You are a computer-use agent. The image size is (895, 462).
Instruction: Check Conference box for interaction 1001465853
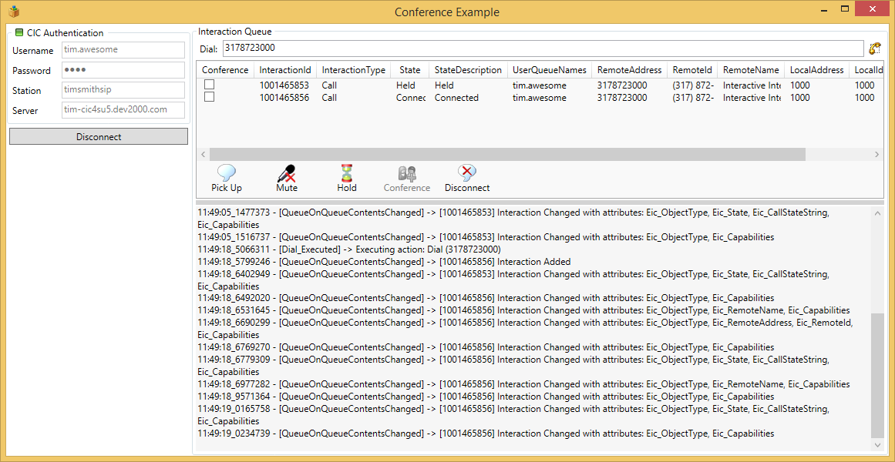(209, 85)
